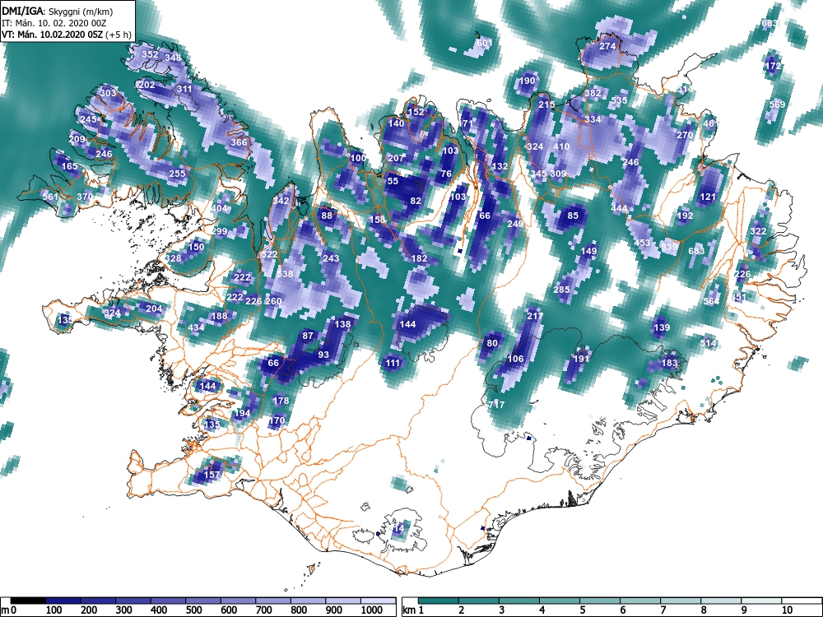823x617 pixels.
Task: Click the 'km' unit label of the right legend
Action: [x=409, y=610]
